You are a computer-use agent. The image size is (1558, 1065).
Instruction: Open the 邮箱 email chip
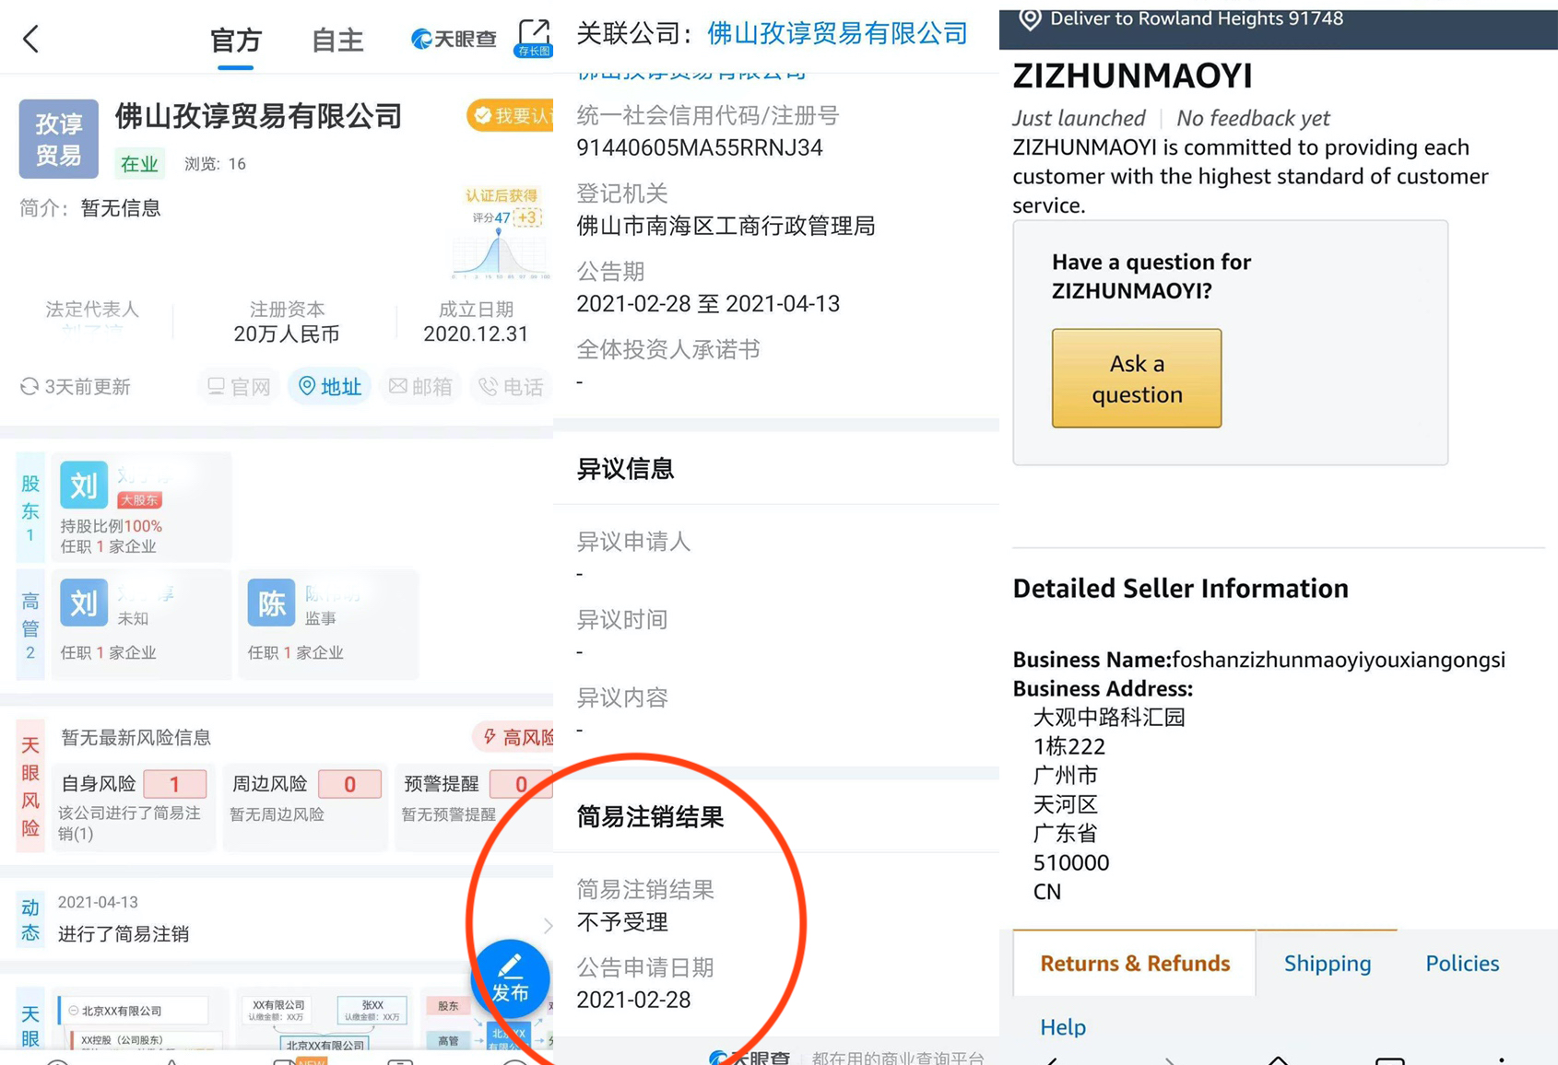click(x=419, y=386)
